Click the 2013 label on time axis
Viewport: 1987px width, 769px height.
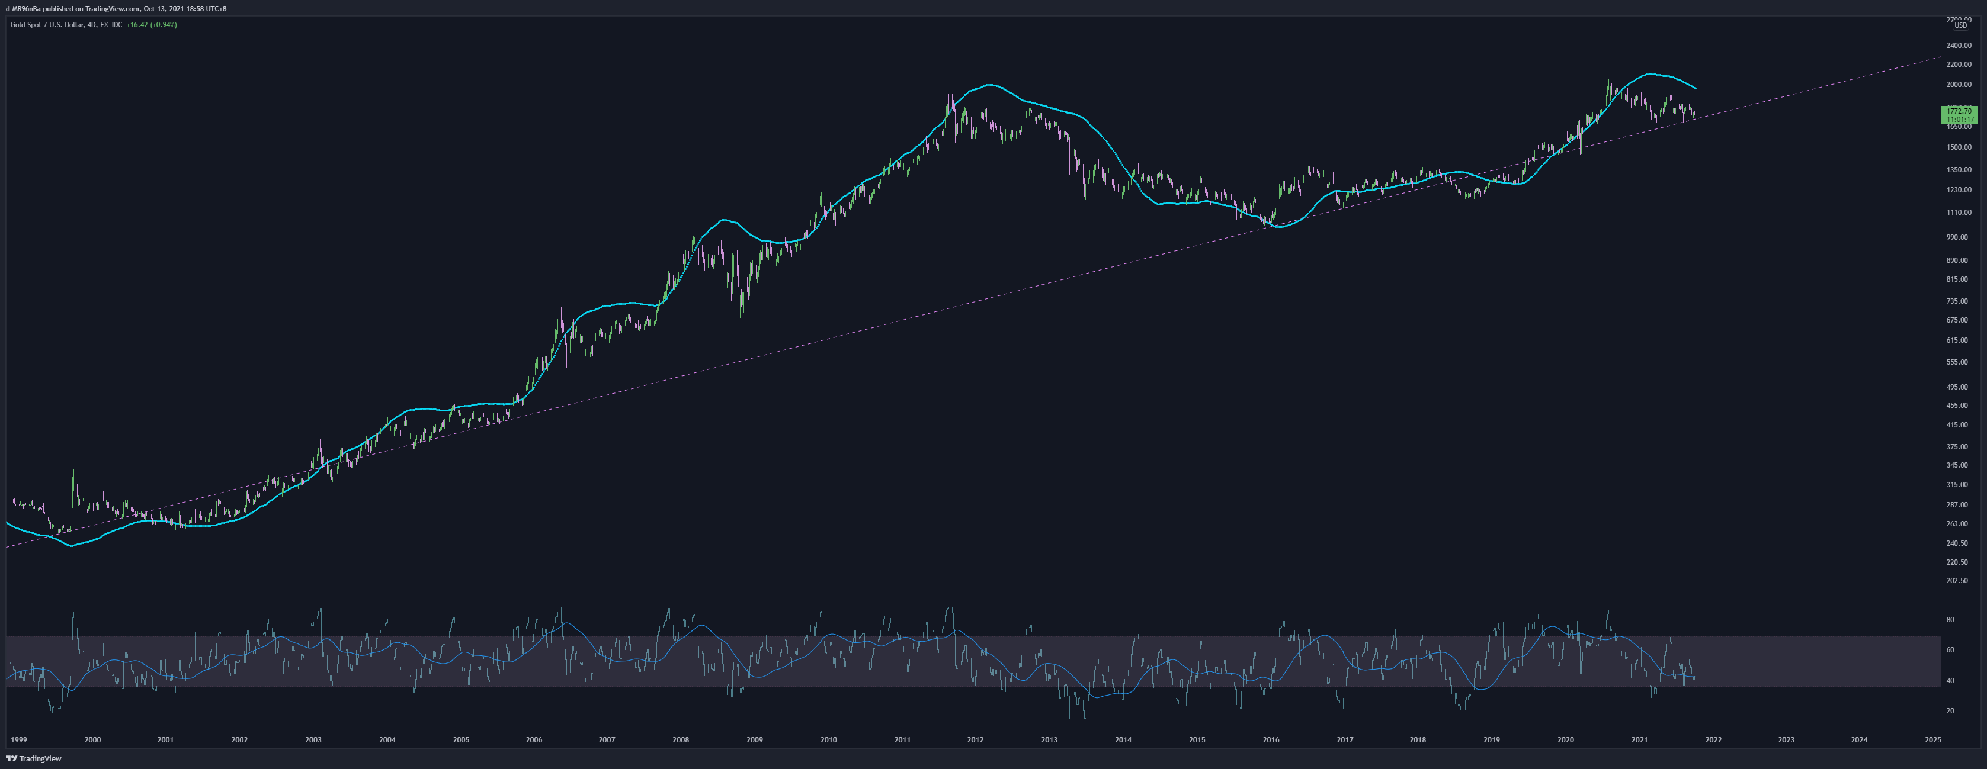pyautogui.click(x=1050, y=741)
